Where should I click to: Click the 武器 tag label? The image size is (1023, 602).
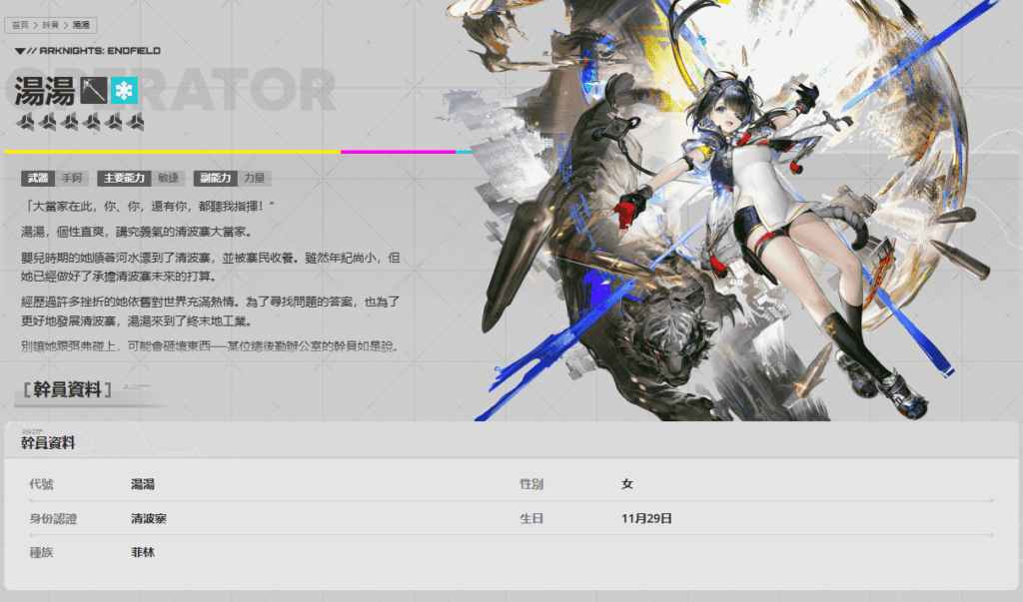coord(38,178)
